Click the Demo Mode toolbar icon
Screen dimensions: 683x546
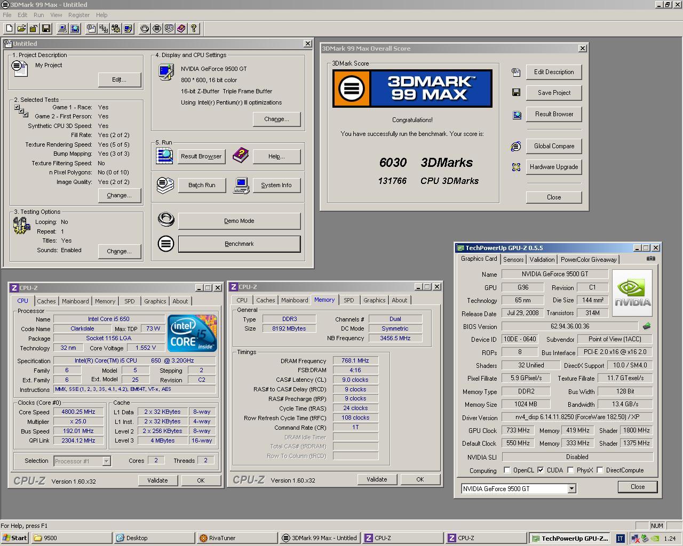pos(145,28)
